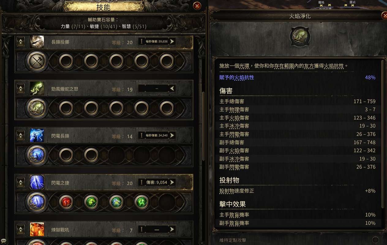
Task: Open 閃電之捷 傷害 9,054 details arrow
Action: click(172, 183)
